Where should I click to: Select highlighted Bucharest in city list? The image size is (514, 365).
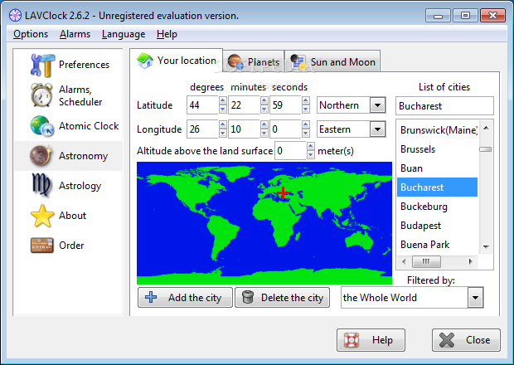point(437,187)
